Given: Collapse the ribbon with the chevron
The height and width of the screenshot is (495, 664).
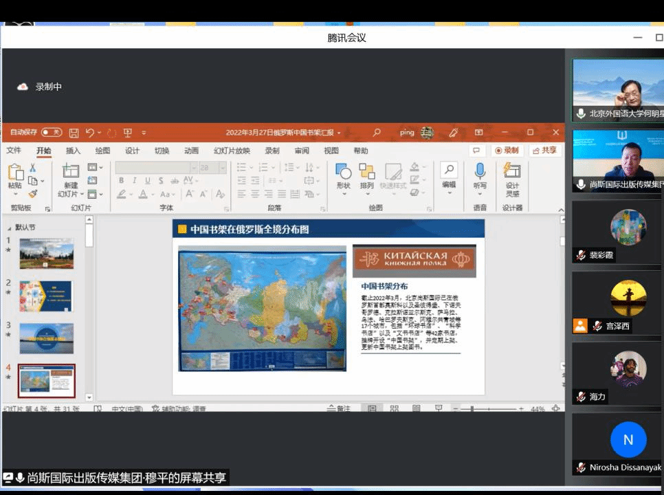Looking at the screenshot, I should tap(561, 210).
